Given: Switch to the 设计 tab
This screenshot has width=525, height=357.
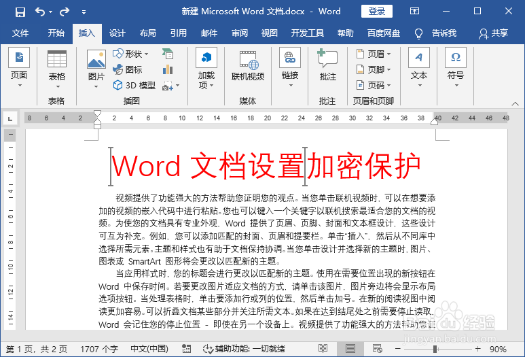Looking at the screenshot, I should (x=117, y=33).
